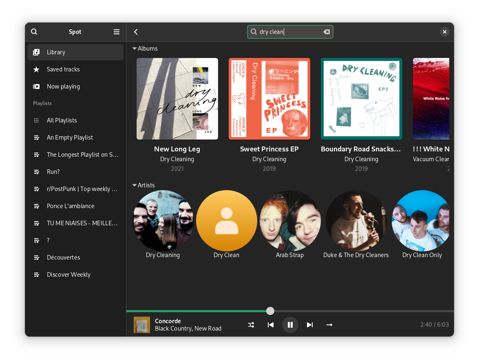
Task: Toggle the repeat mode arrow button
Action: 329,325
